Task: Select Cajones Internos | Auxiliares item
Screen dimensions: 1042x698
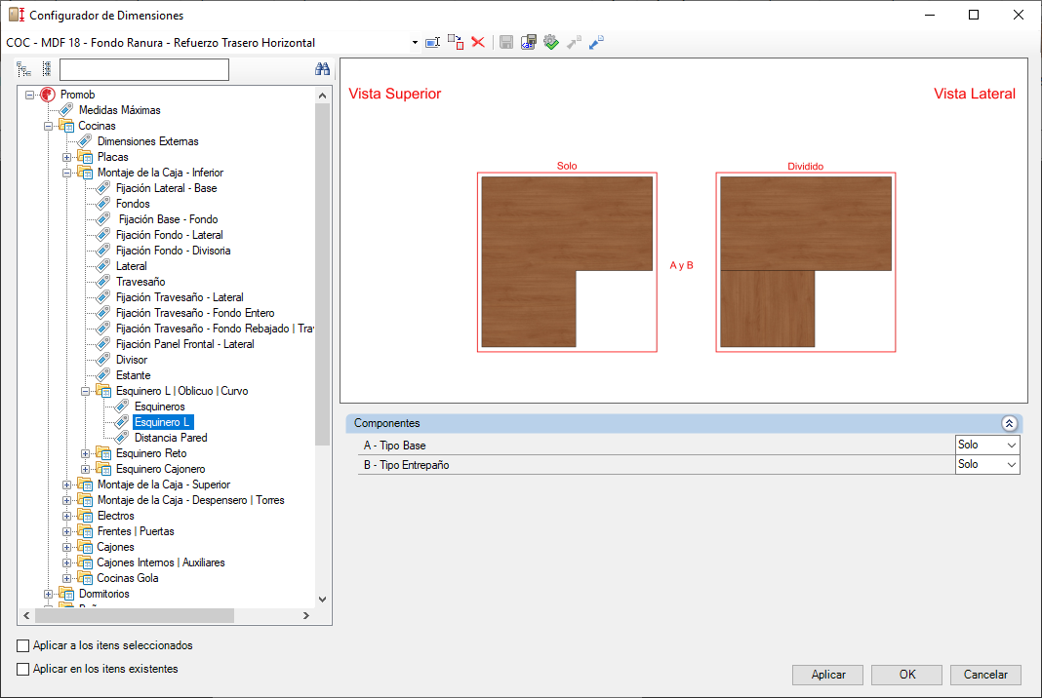Action: (x=161, y=562)
